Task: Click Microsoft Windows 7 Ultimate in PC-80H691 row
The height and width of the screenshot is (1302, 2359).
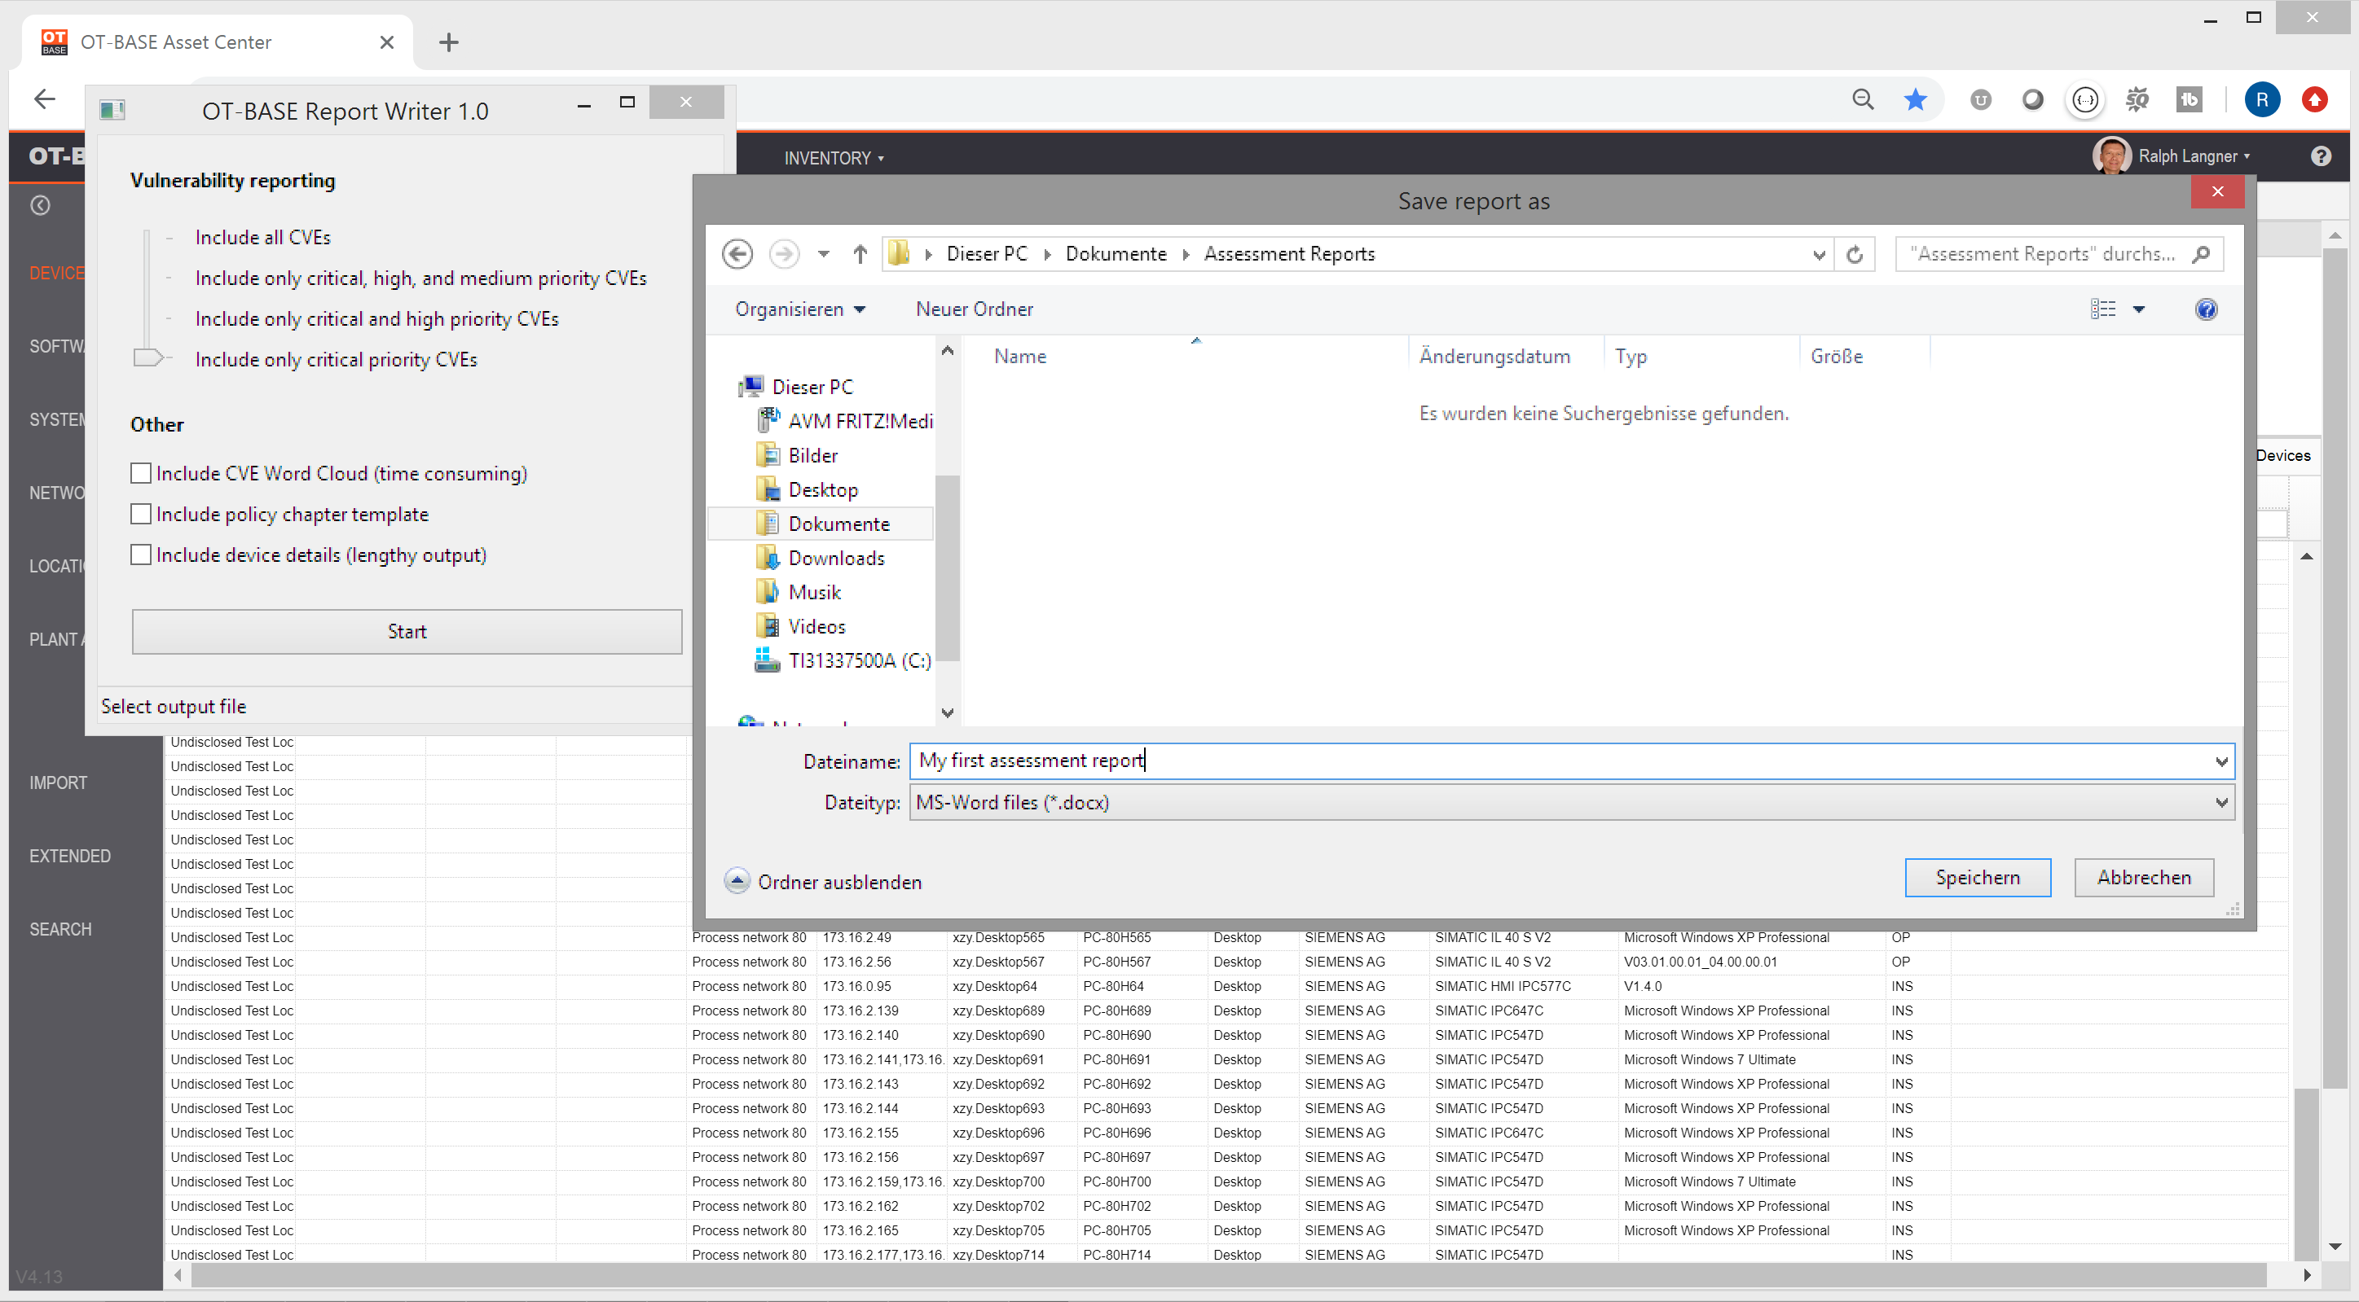Action: click(1709, 1059)
